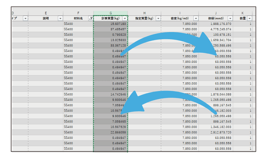The width and height of the screenshot is (267, 159).
Task: Select column I header
Action: 180,13
